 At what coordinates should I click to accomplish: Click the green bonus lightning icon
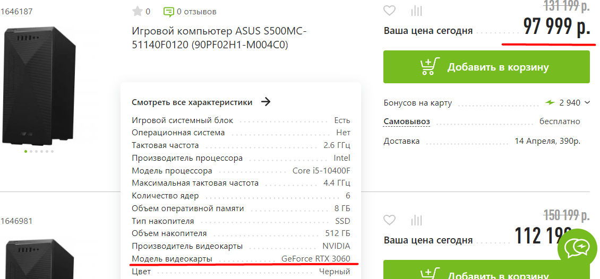(x=550, y=102)
